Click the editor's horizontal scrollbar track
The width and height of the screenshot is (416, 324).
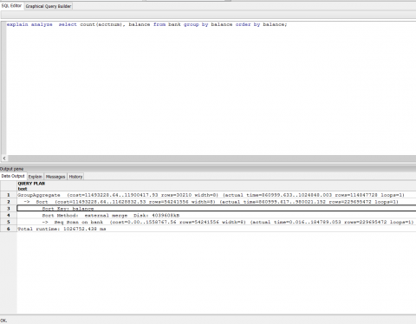pyautogui.click(x=211, y=158)
